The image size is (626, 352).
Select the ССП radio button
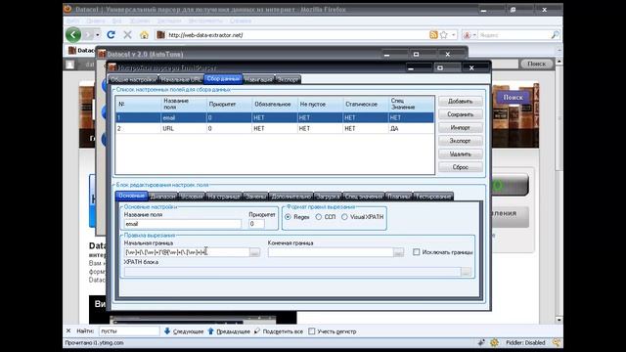pyautogui.click(x=319, y=217)
